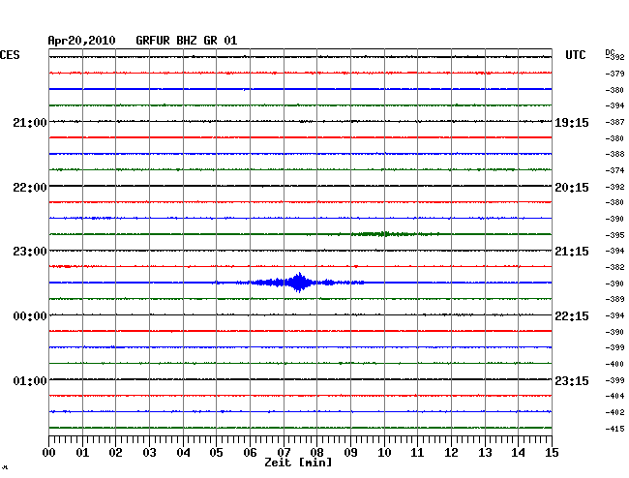Screen dimensions: 629x478
Task: Click the UTC column header
Action: (576, 55)
